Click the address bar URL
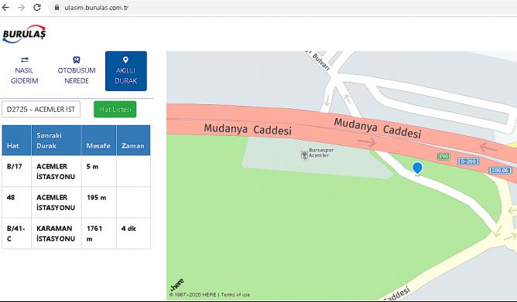517x302 pixels. point(96,8)
